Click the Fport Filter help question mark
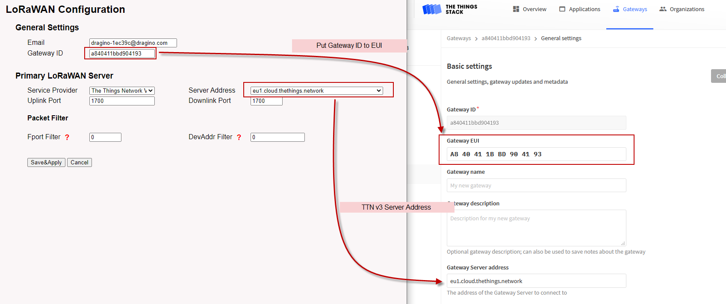Image resolution: width=726 pixels, height=304 pixels. point(67,137)
